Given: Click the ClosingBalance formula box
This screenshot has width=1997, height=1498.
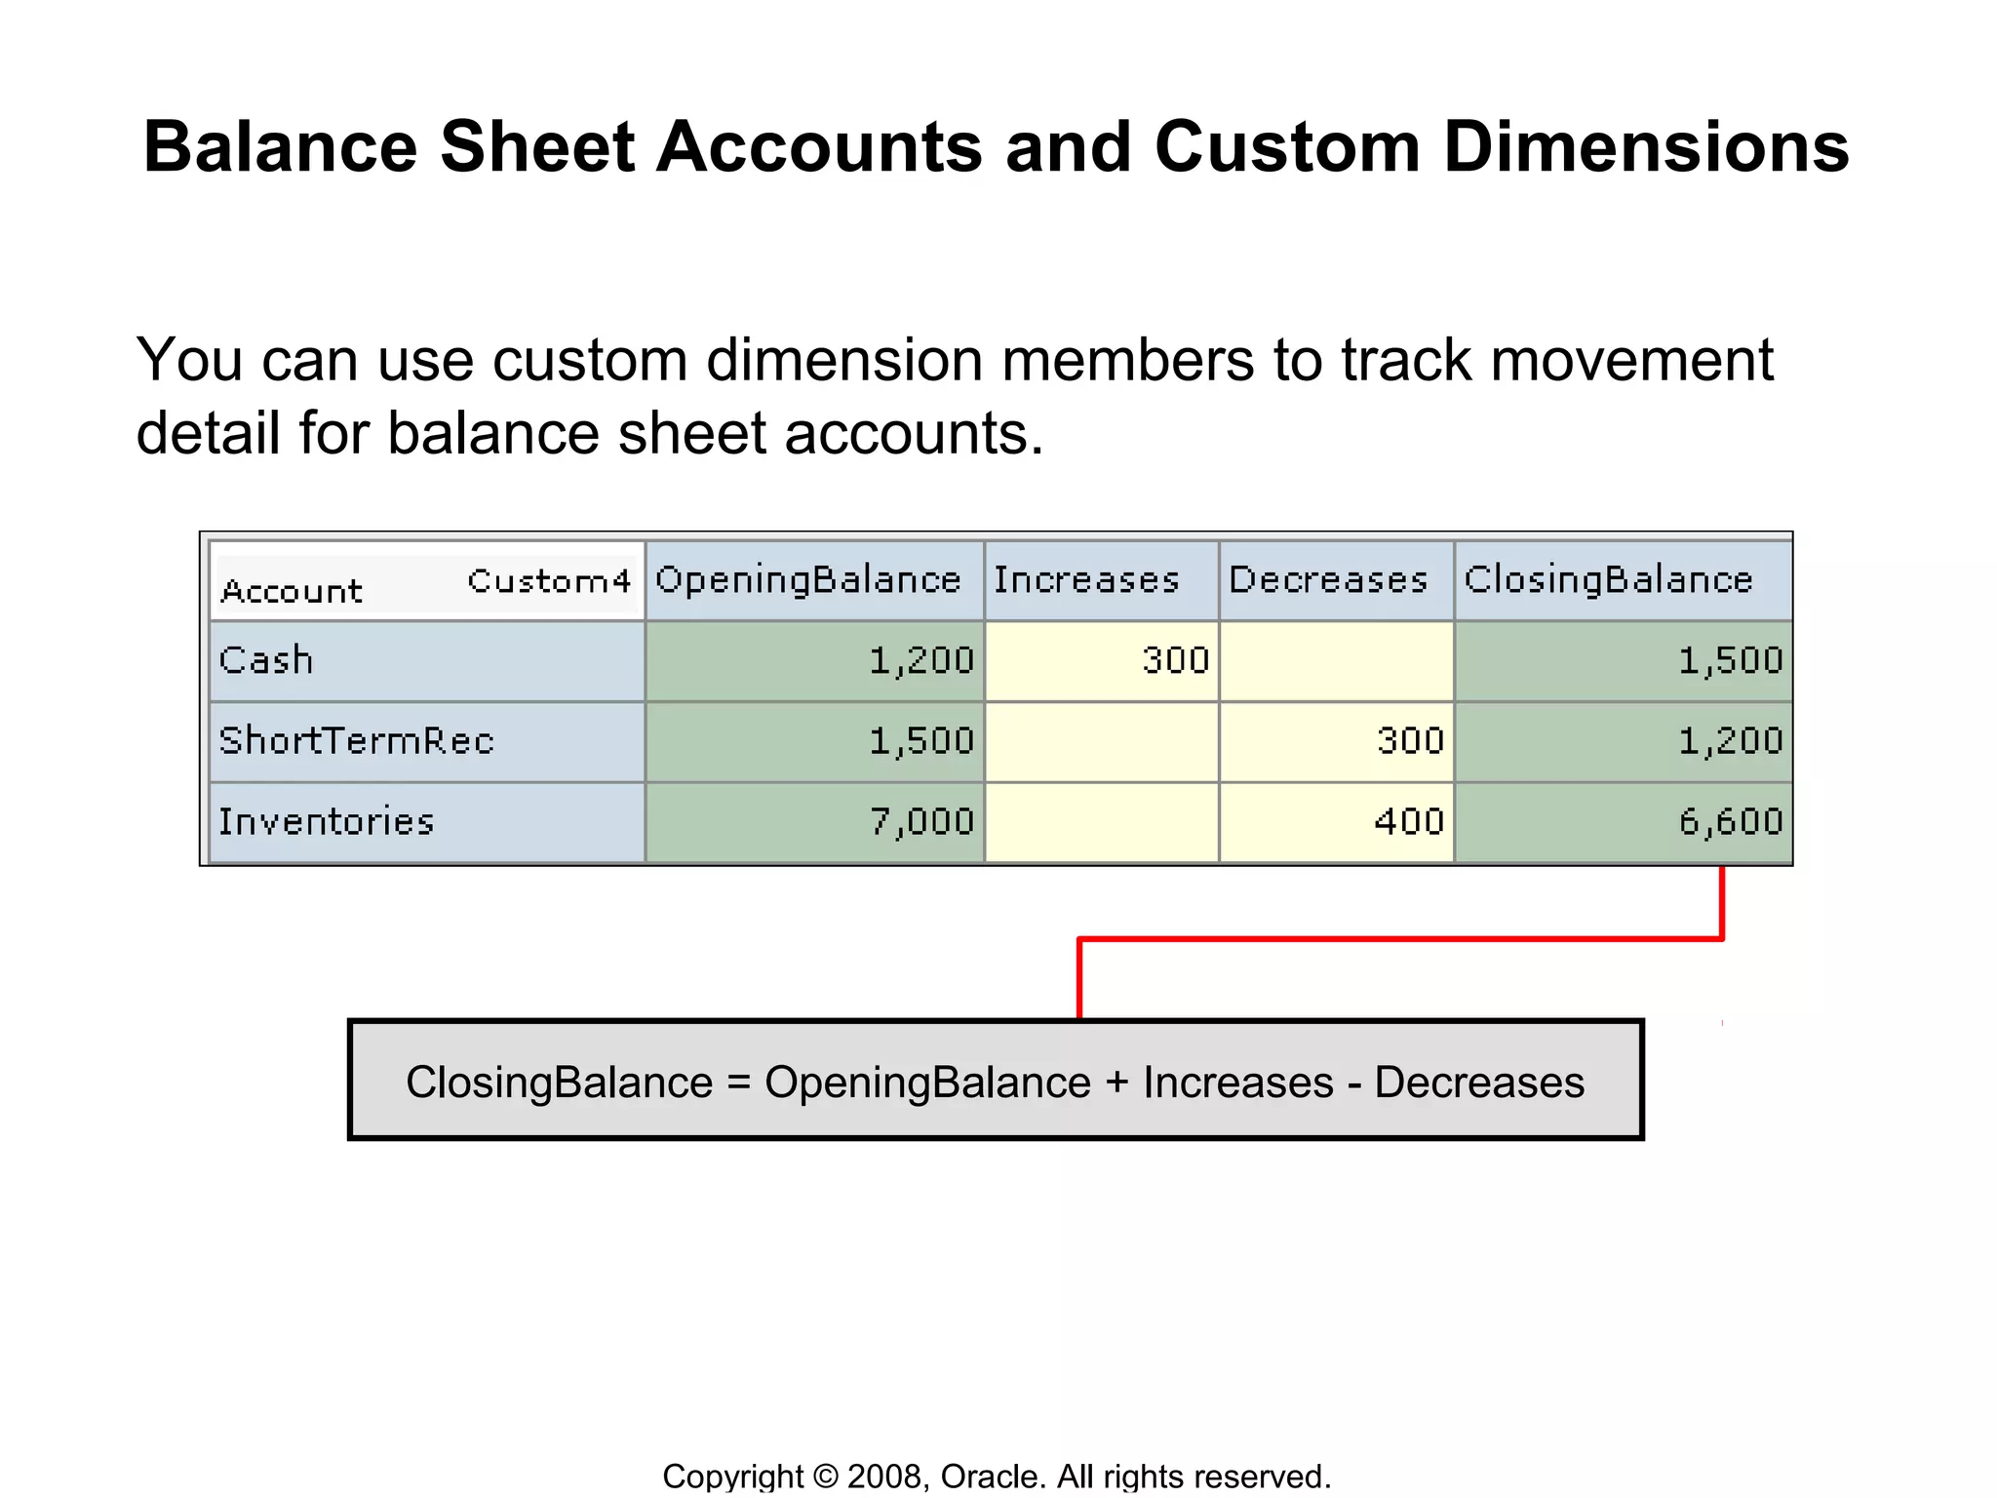Looking at the screenshot, I should [x=996, y=1080].
